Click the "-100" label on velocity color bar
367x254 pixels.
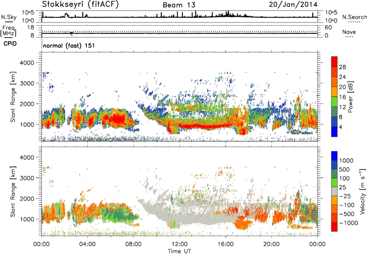point(347,205)
